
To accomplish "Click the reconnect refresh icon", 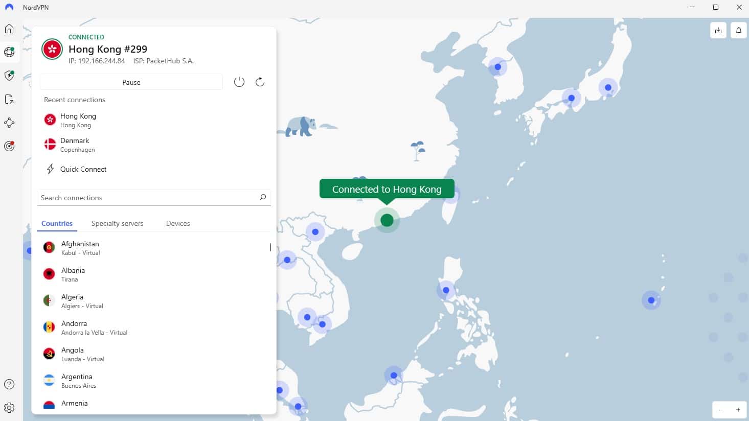I will pyautogui.click(x=260, y=82).
